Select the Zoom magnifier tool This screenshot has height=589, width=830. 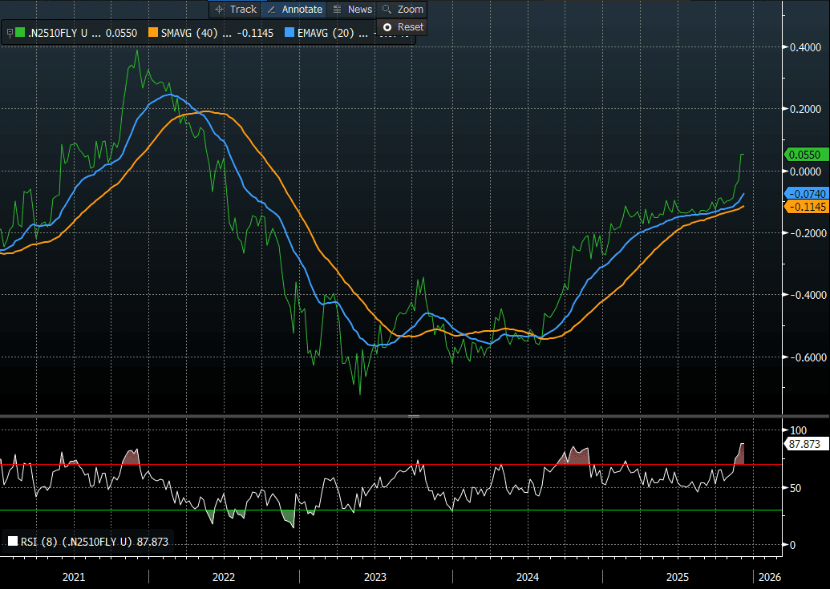tap(387, 10)
